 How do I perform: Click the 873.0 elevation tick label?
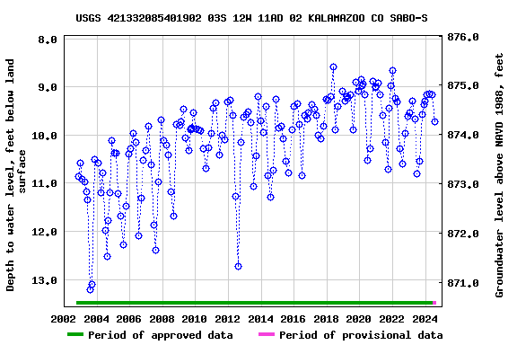[463, 184]
